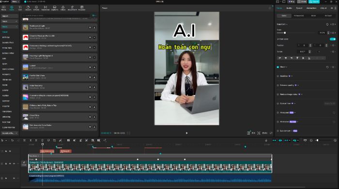The height and width of the screenshot is (189, 339).
Task: Open the pointer tool dropdown in timeline toolbar
Action: 6,140
